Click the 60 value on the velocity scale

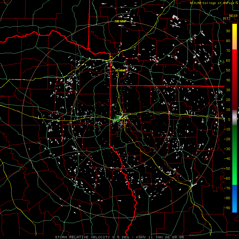click(x=228, y=61)
